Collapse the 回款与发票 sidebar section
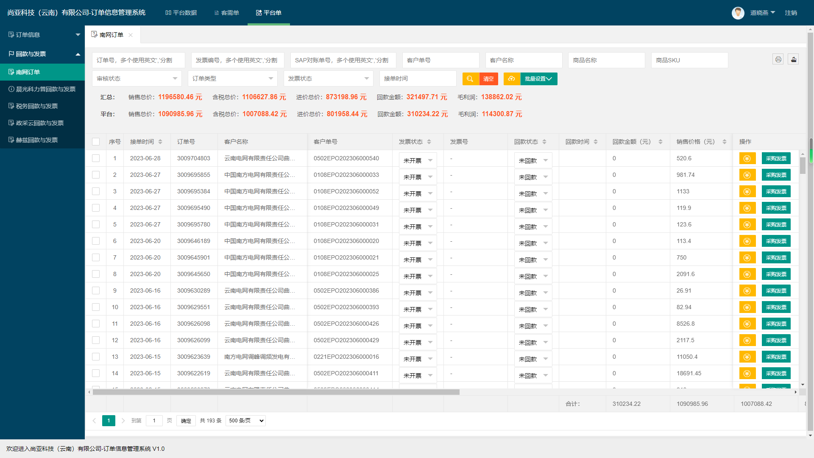 pyautogui.click(x=42, y=54)
